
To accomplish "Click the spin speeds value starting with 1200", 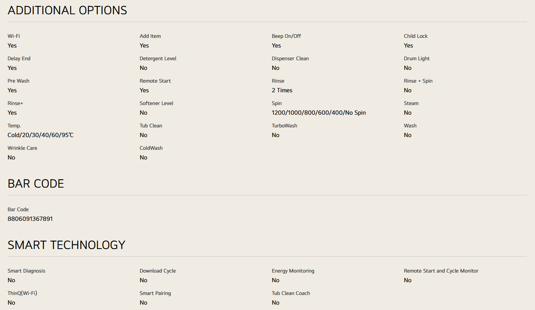I will tap(319, 113).
